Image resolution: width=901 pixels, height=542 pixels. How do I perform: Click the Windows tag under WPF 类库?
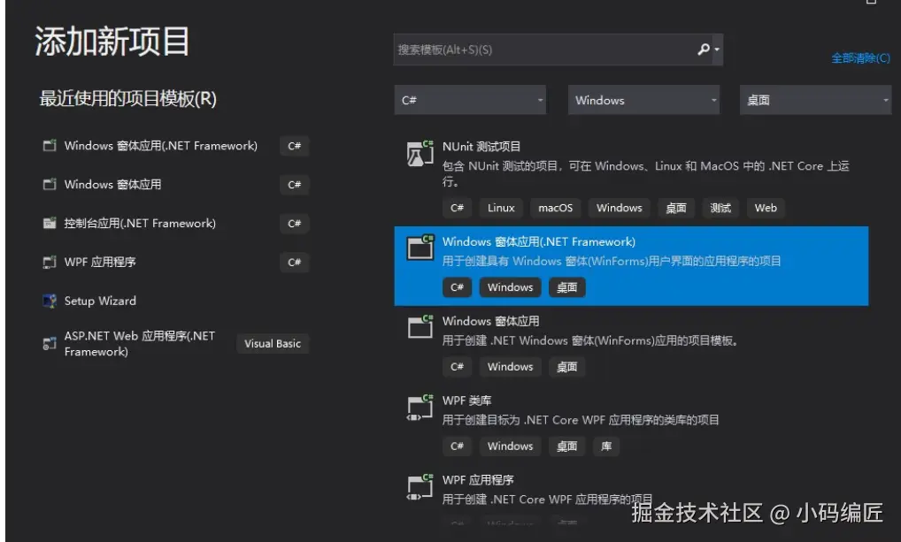pyautogui.click(x=511, y=447)
